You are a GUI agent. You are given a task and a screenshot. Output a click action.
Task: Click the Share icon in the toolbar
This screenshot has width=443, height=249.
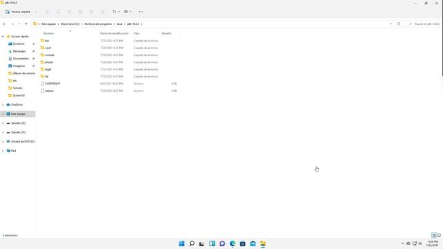[91, 12]
